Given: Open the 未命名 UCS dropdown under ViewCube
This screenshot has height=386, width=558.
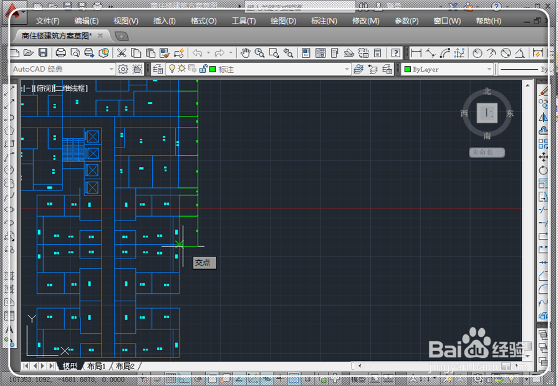Looking at the screenshot, I should click(487, 152).
